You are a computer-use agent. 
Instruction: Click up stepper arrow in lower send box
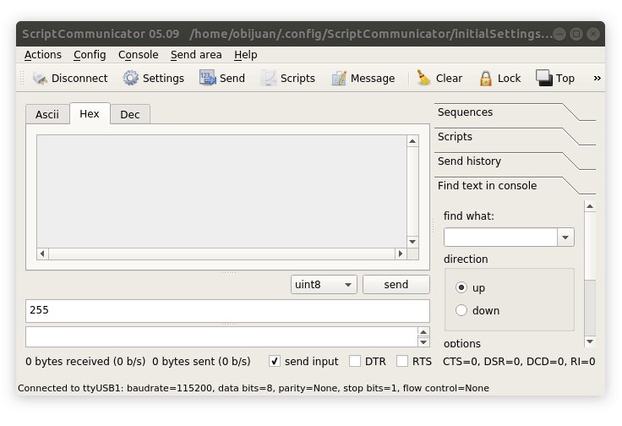click(423, 332)
